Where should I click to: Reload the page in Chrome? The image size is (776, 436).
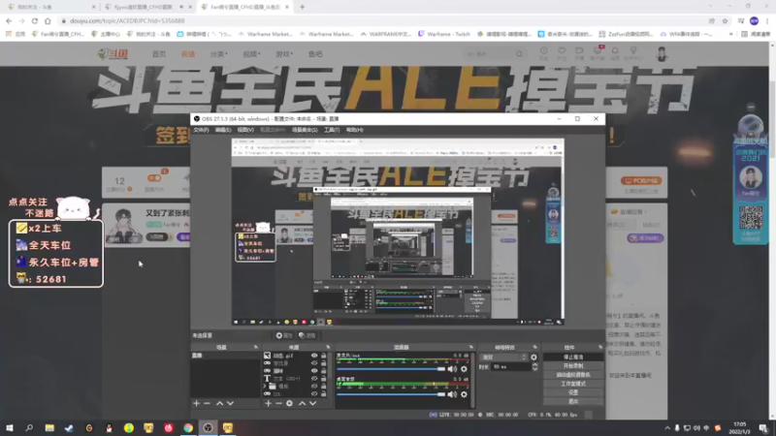35,20
